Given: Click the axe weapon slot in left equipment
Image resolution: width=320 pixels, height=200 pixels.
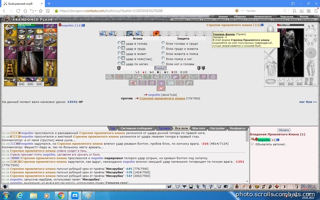Looking at the screenshot, I should (x=11, y=52).
